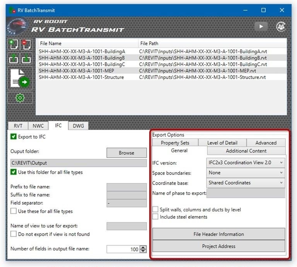Open the Level of Detail tab

222,143
